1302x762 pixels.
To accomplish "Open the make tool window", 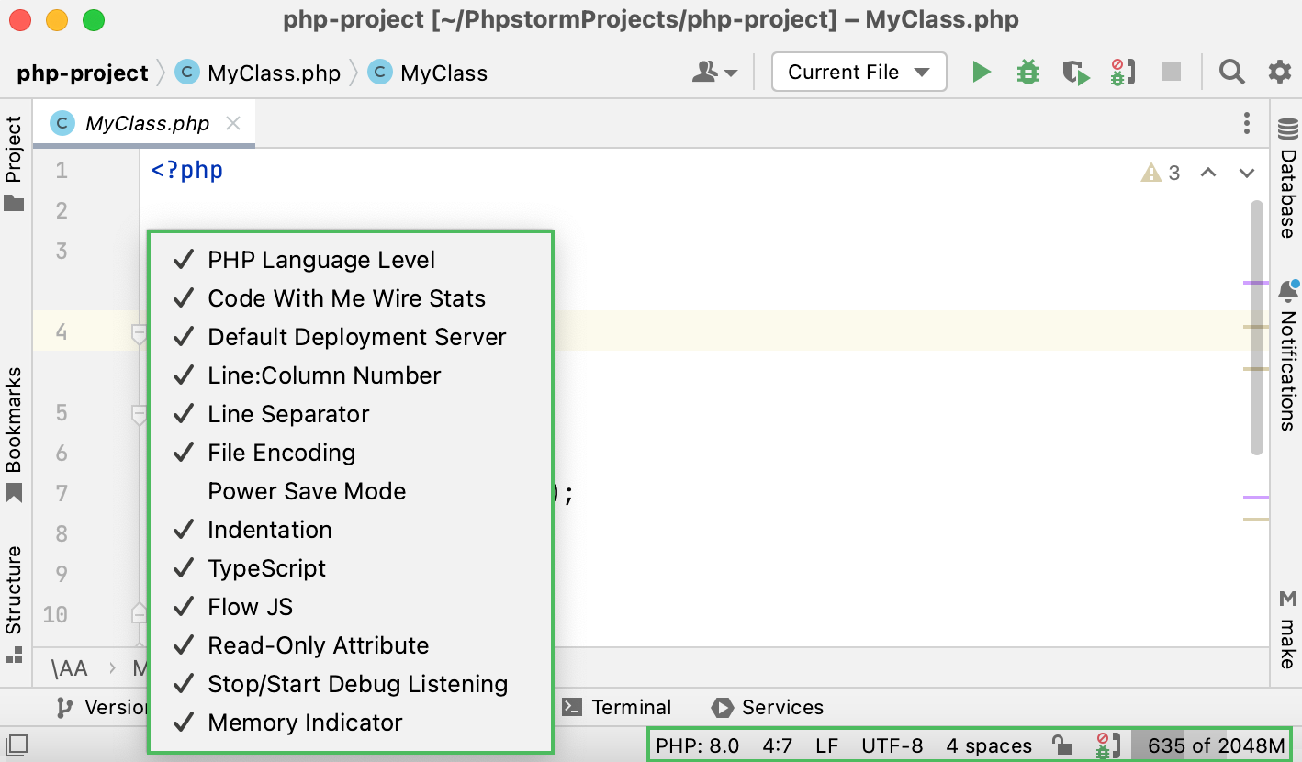I will click(1288, 630).
